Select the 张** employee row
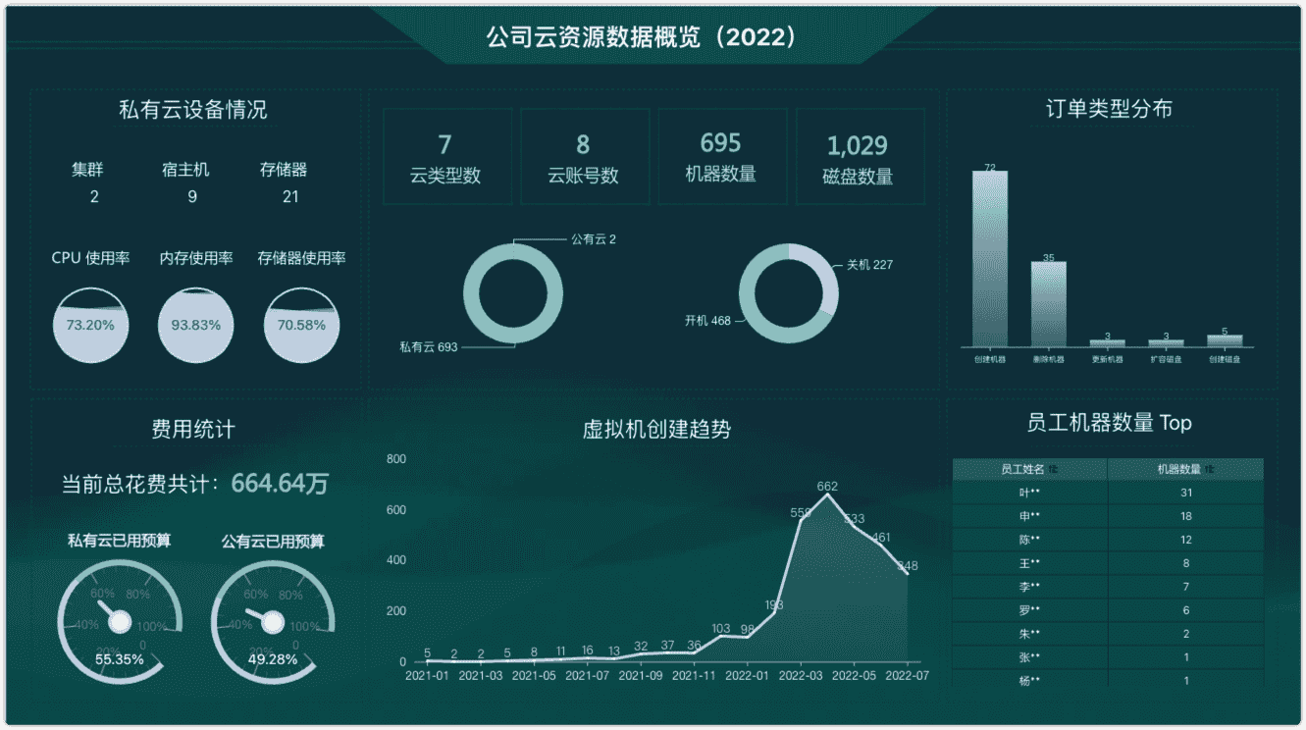 (1108, 657)
